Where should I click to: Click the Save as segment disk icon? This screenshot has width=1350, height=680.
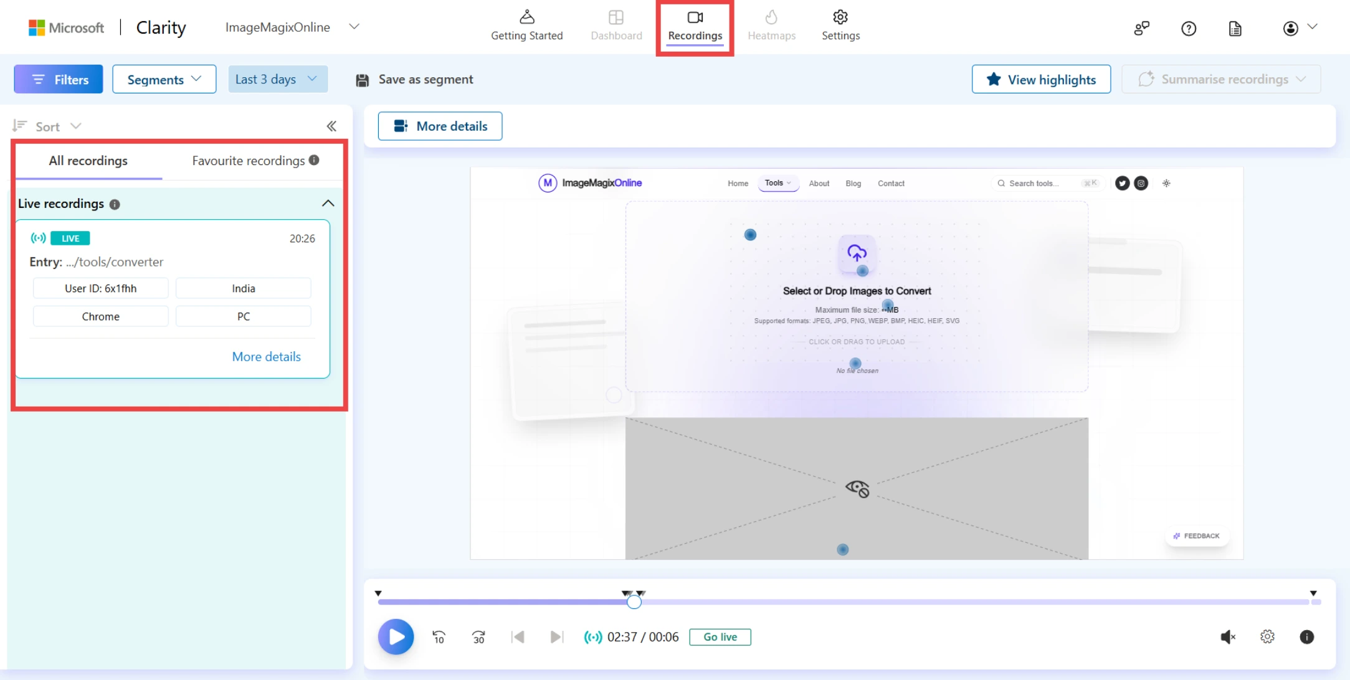tap(362, 80)
